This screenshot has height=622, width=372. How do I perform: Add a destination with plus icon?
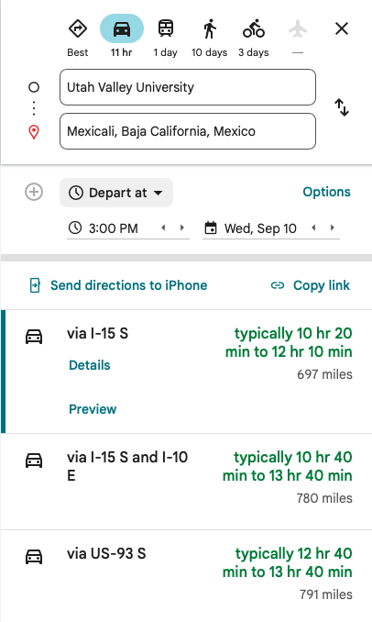pos(34,193)
